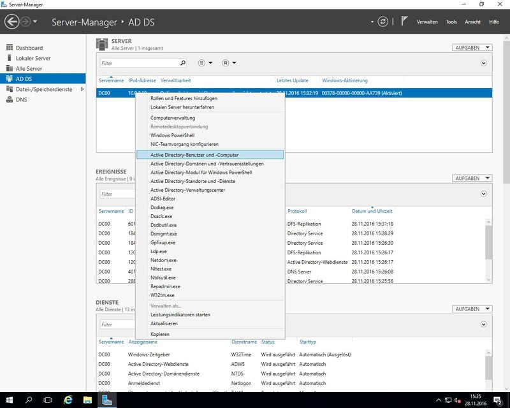The height and width of the screenshot is (408, 510).
Task: Click the Windows Start button
Action: point(10,400)
